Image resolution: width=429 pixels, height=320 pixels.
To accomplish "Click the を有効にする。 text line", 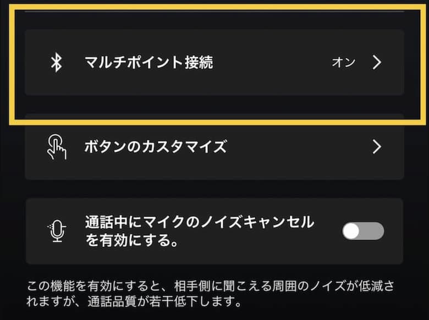I will [131, 241].
